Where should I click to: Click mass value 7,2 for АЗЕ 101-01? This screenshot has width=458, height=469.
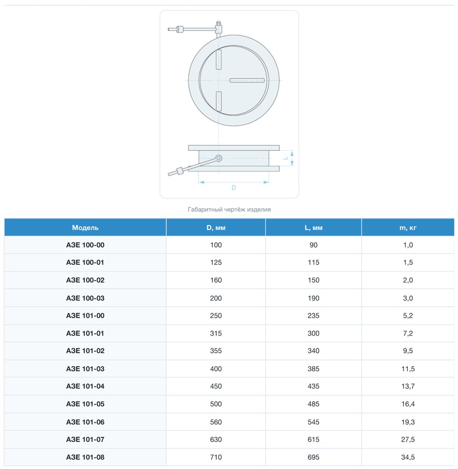point(408,333)
